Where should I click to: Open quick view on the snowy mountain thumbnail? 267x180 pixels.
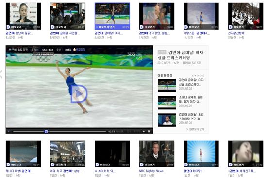click(x=236, y=27)
